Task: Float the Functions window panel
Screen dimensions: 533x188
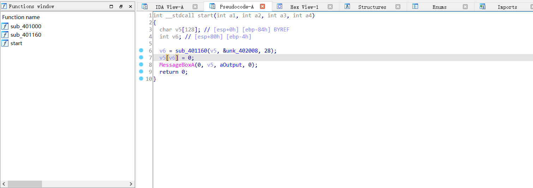Action: click(121, 6)
